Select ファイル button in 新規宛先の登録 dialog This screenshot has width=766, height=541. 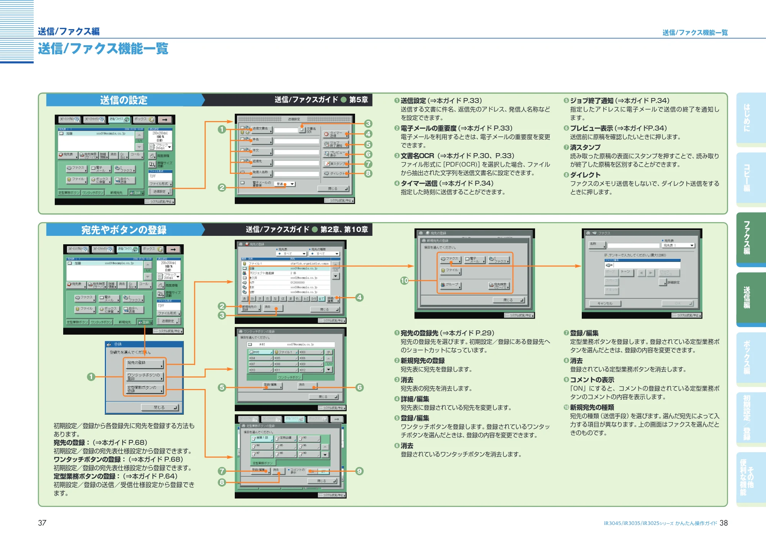(450, 271)
